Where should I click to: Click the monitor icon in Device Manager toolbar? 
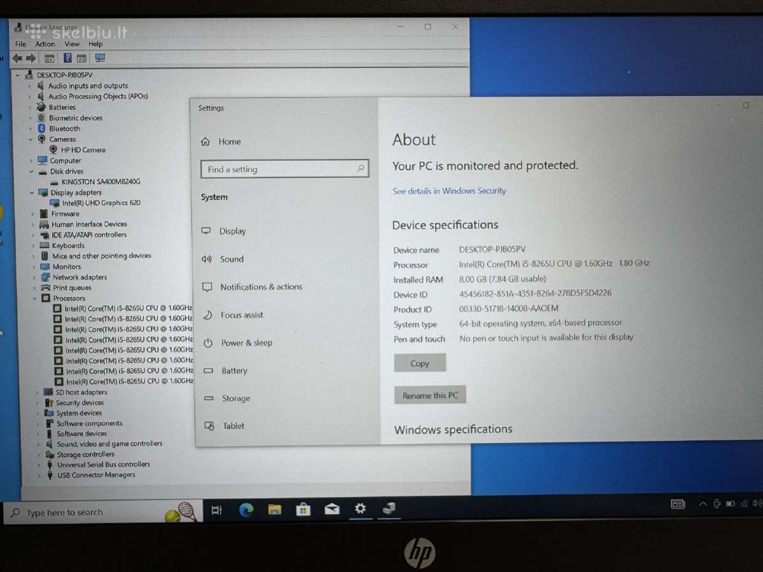tap(100, 58)
